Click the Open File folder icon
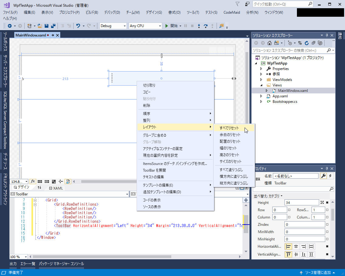Screen dimensions: 345x276 40,26
